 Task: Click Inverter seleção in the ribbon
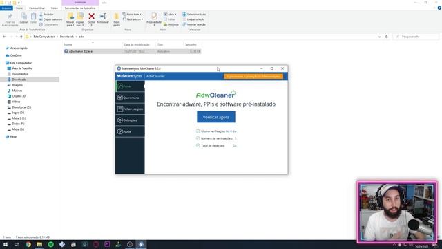(x=194, y=24)
